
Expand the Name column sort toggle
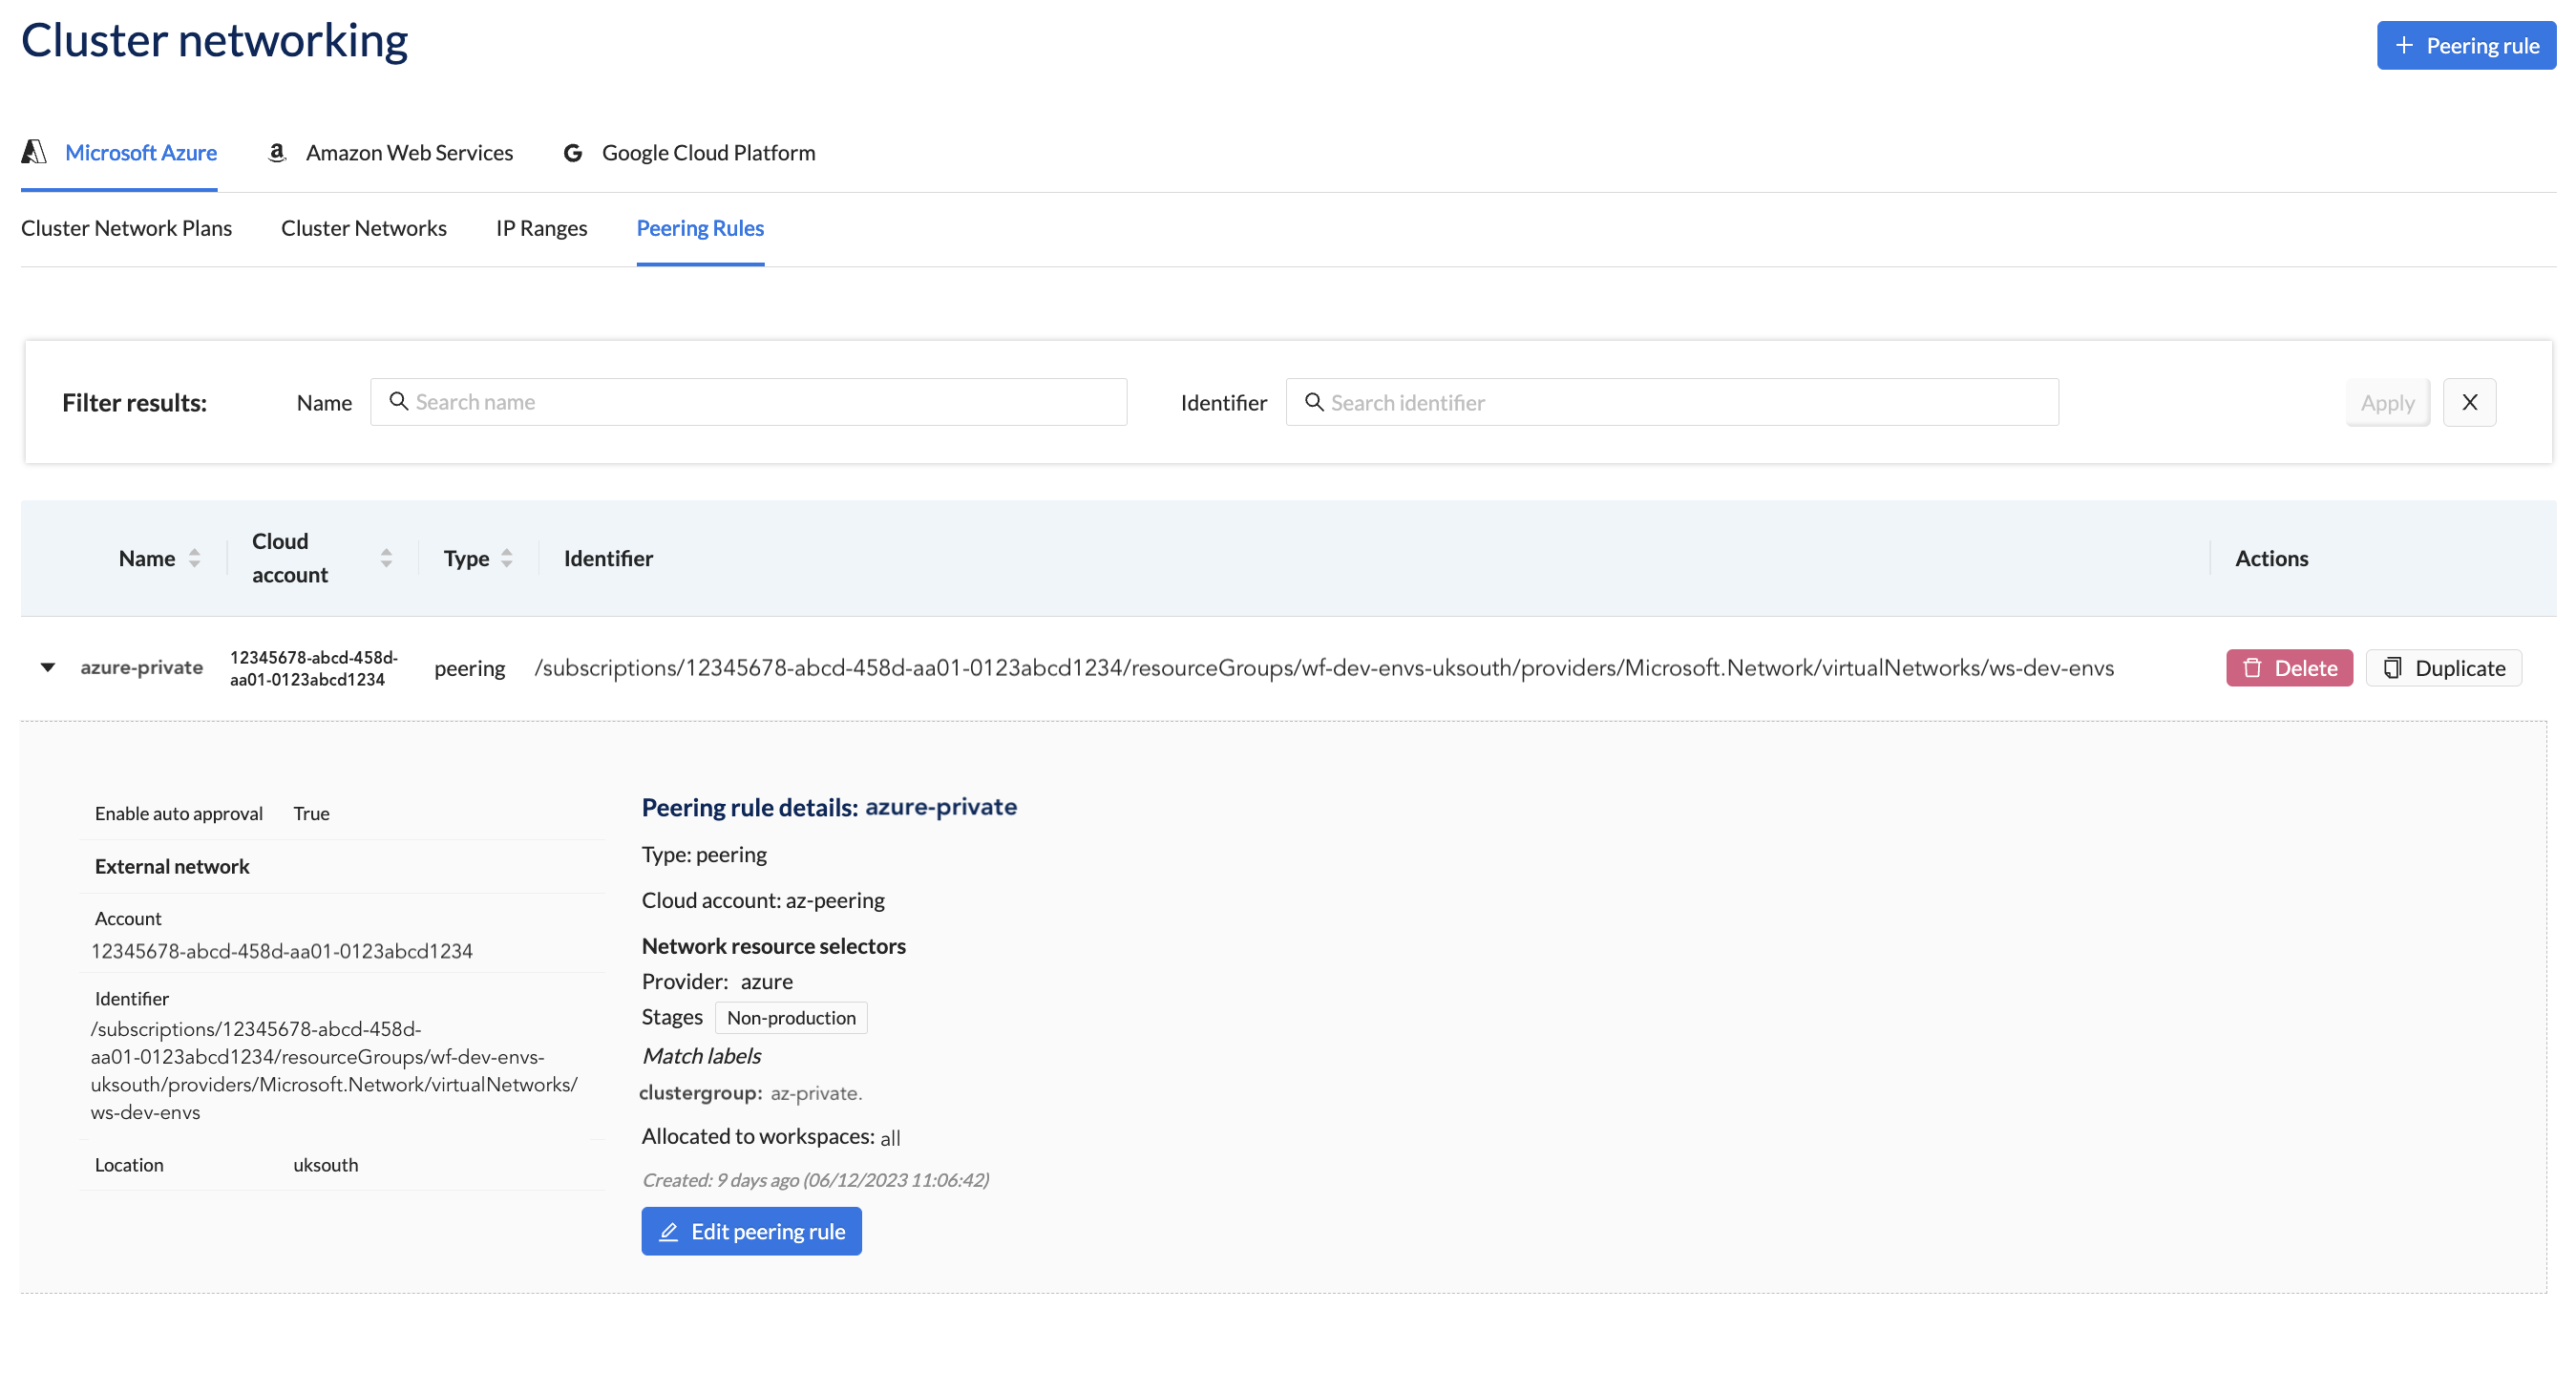[x=194, y=558]
